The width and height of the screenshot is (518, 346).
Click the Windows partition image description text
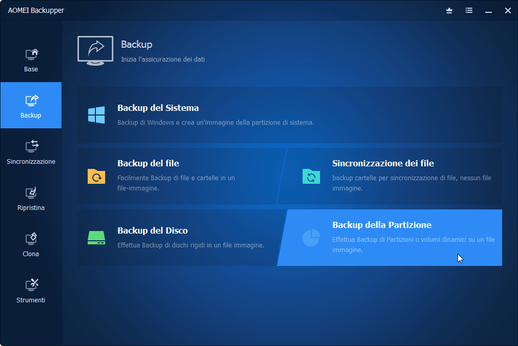tap(216, 122)
